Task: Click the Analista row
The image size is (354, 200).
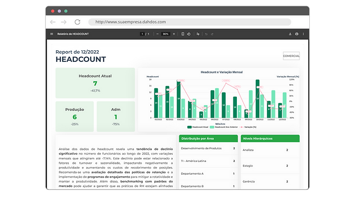Action: point(270,150)
